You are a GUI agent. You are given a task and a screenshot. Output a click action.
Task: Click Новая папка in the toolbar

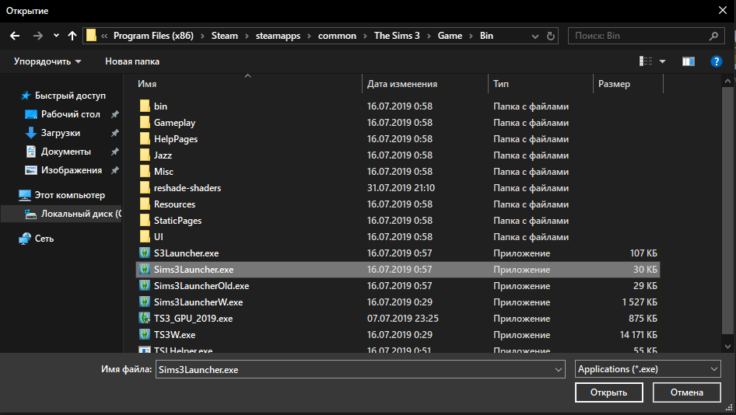(x=132, y=61)
